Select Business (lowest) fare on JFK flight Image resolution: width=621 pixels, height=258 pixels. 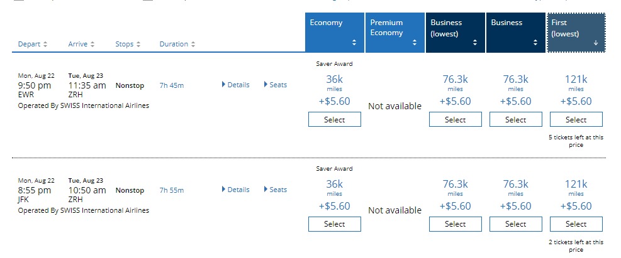click(456, 224)
